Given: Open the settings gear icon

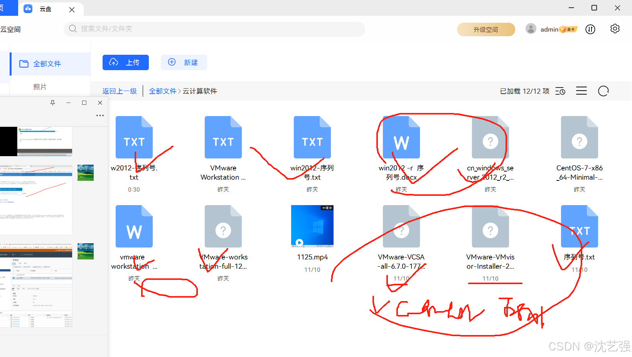Looking at the screenshot, I should click(x=615, y=29).
